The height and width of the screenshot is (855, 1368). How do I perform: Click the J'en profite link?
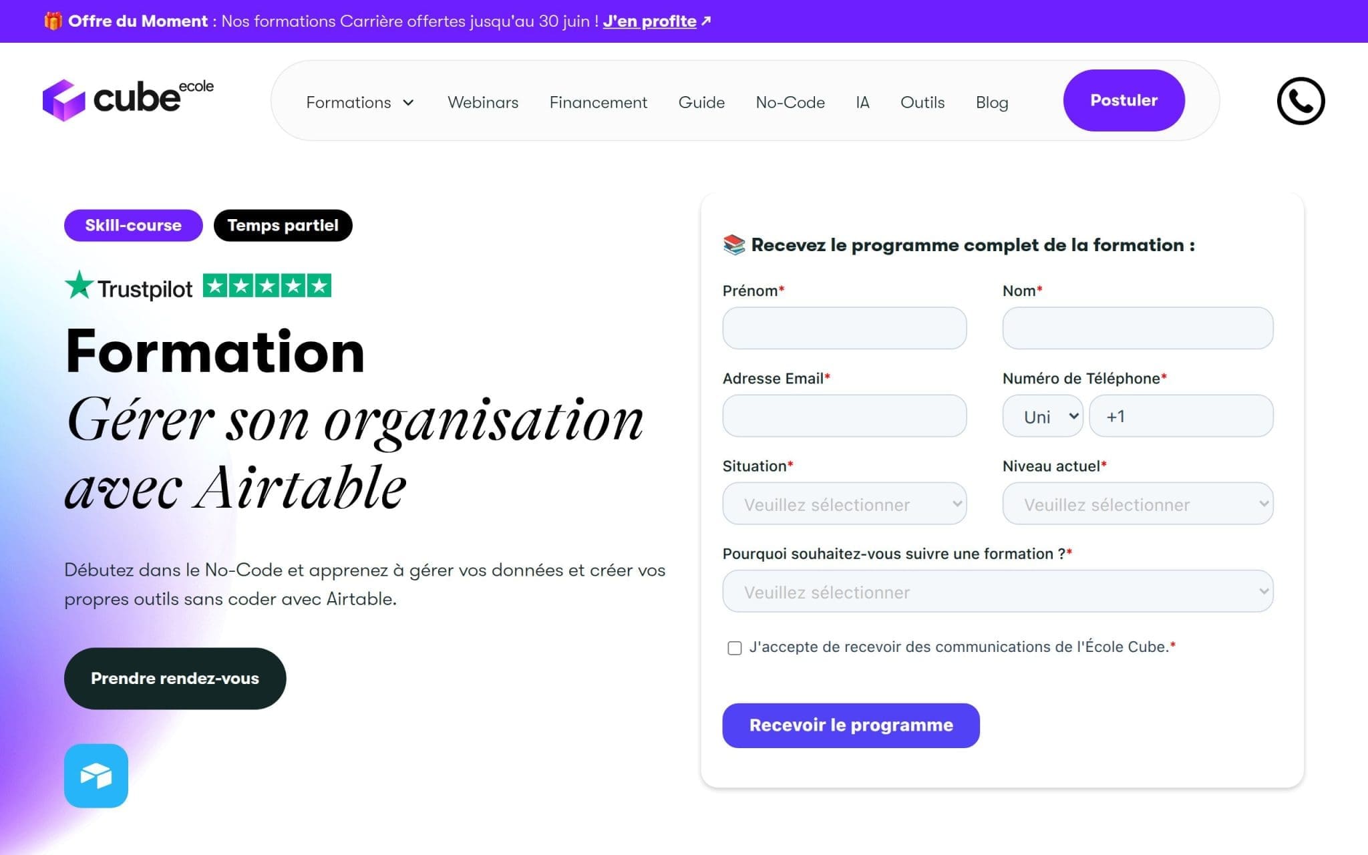click(649, 21)
